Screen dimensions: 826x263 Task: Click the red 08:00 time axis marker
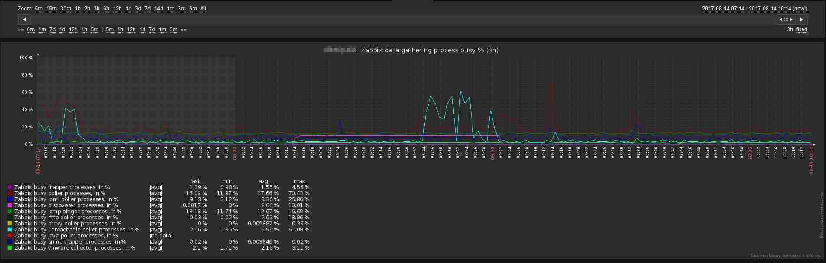coord(235,153)
